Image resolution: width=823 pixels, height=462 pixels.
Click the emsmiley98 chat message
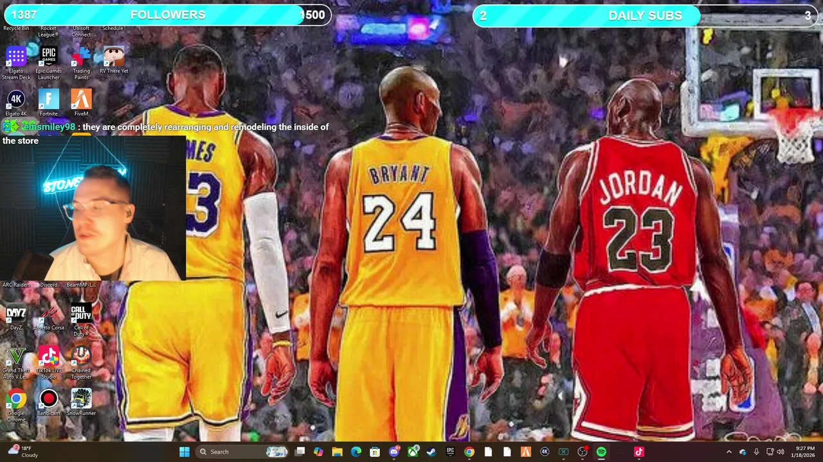[166, 133]
